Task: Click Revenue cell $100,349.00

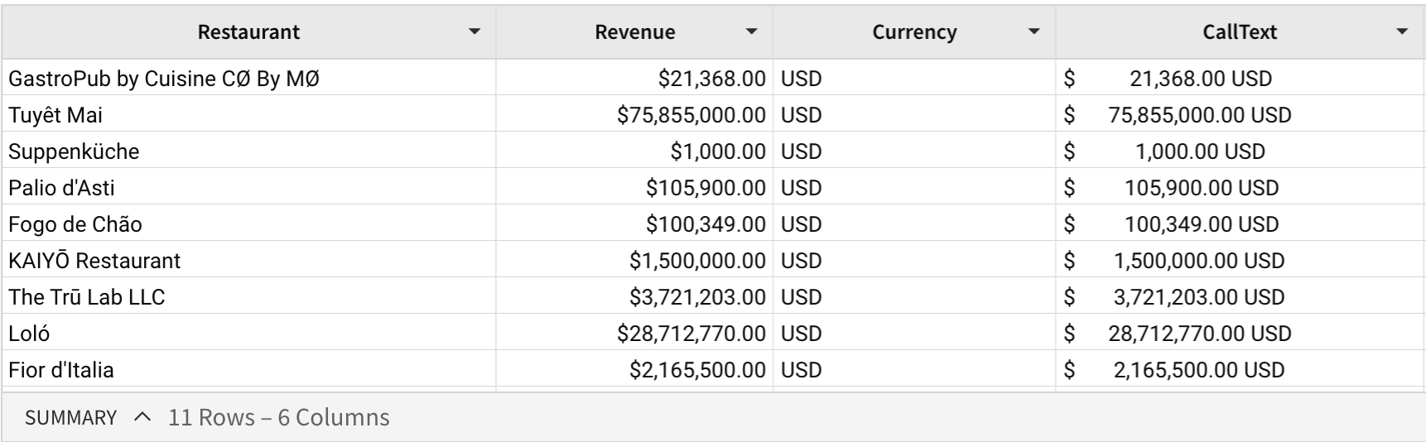Action: 635,224
